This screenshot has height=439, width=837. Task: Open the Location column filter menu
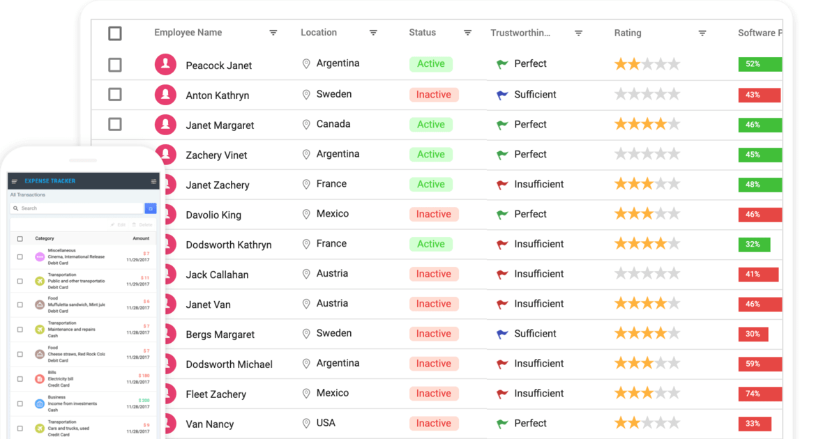click(373, 33)
